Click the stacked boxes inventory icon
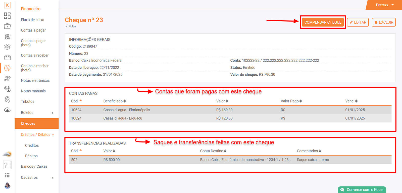Image resolution: width=402 pixels, height=193 pixels. pos(7,47)
